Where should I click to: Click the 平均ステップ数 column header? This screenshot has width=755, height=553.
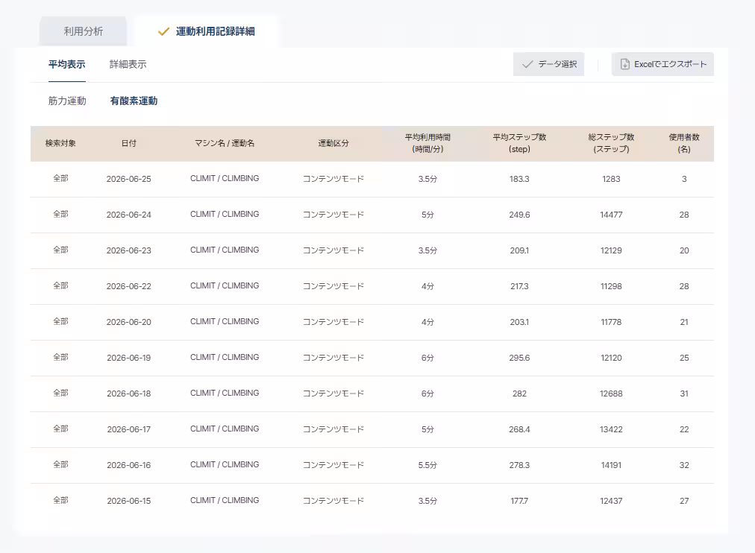[x=519, y=143]
